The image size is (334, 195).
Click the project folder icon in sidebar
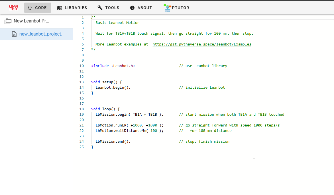point(8,21)
